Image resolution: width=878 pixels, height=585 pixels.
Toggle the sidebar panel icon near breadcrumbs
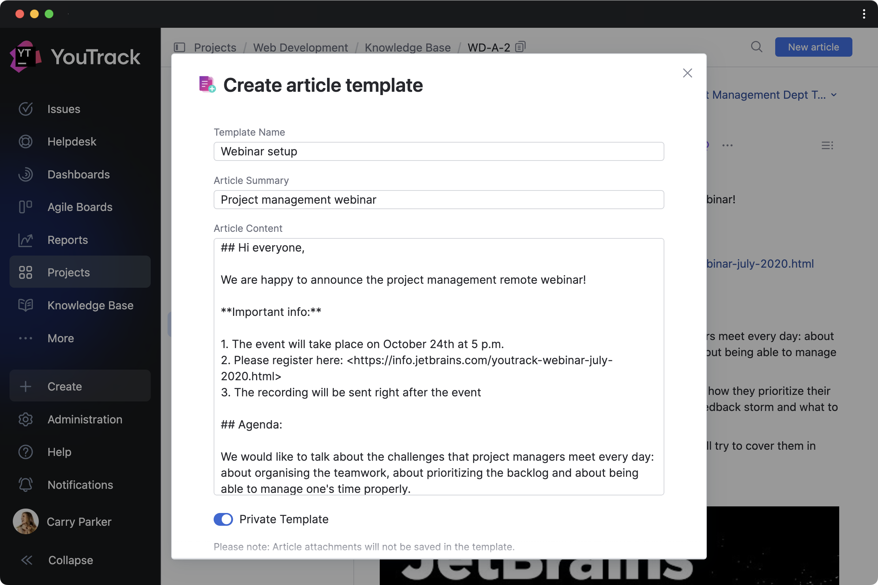(x=180, y=48)
